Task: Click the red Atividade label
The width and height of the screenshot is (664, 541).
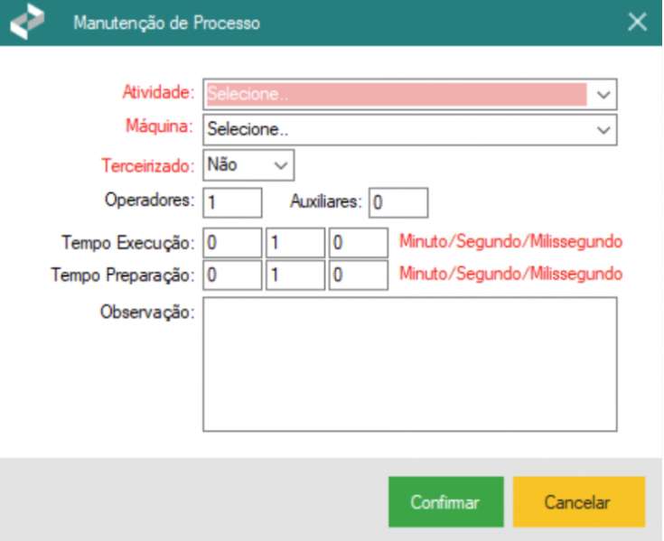Action: click(158, 92)
